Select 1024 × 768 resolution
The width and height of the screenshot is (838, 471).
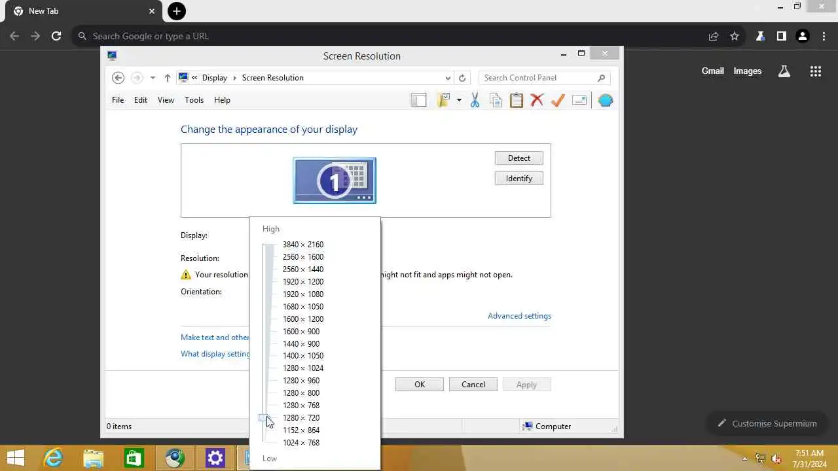[x=301, y=443]
